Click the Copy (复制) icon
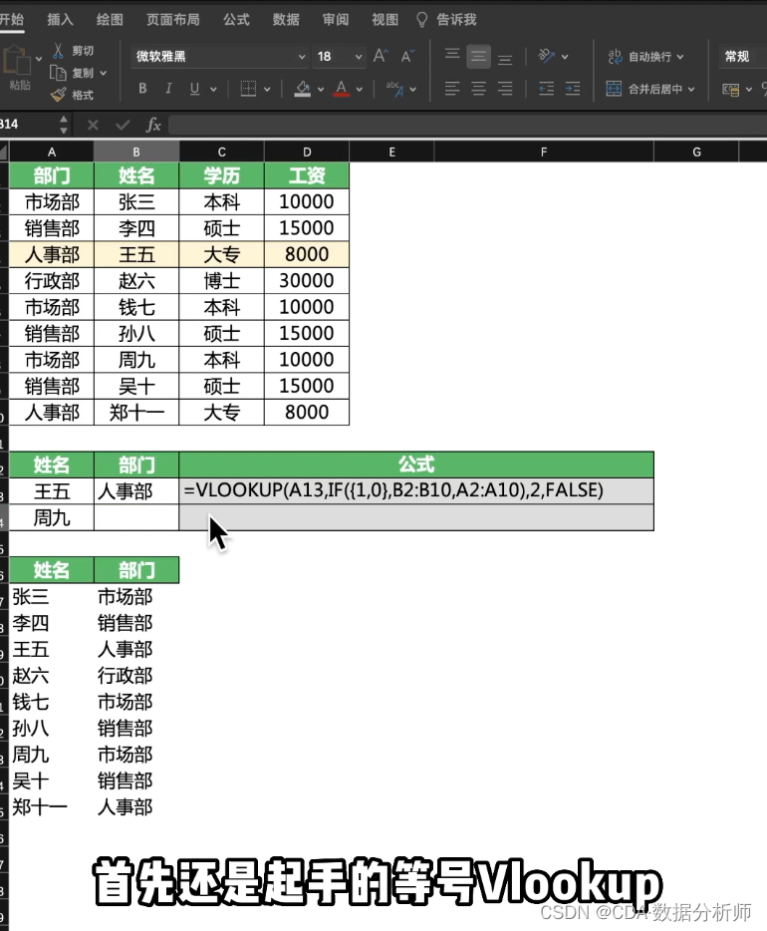 (x=58, y=73)
